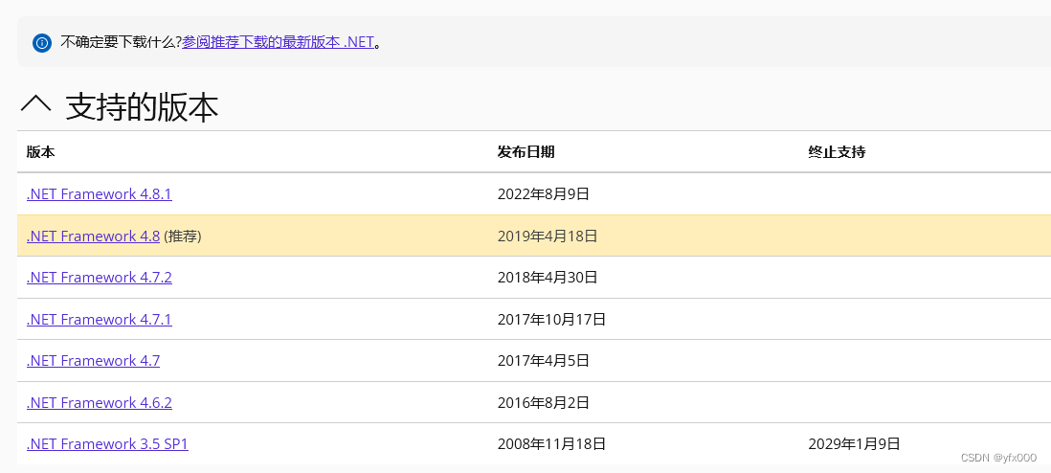Open the .NET Framework 4.8.1 link
Viewport: 1051px width, 473px height.
pyautogui.click(x=100, y=194)
